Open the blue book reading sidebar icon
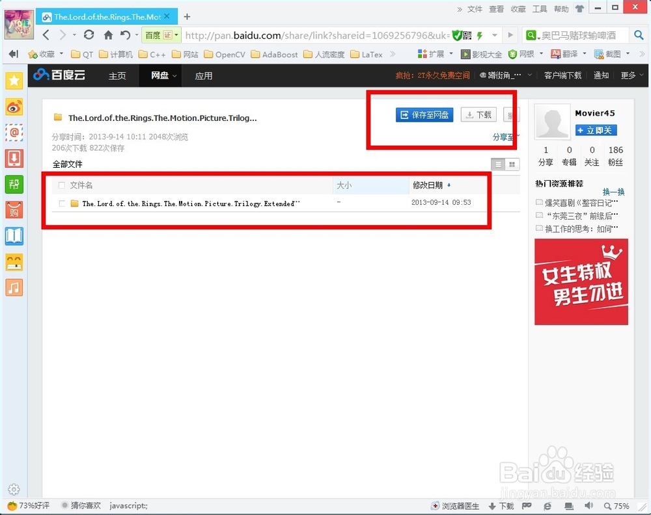 14,236
